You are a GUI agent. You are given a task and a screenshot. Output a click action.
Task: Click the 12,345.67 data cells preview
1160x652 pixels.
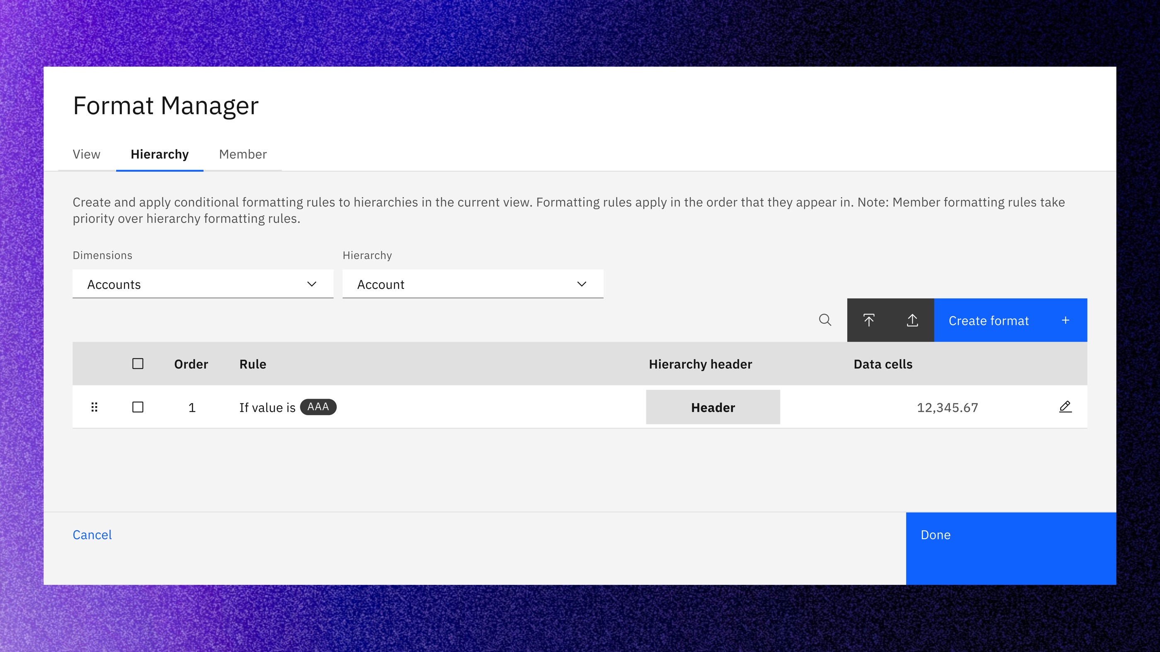(947, 408)
